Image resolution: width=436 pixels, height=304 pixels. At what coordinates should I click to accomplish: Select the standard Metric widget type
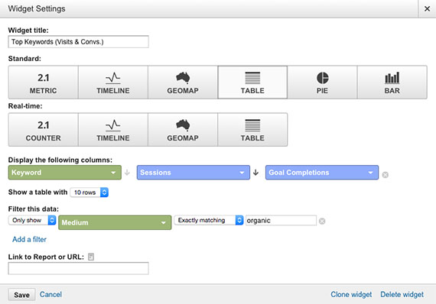pyautogui.click(x=44, y=82)
